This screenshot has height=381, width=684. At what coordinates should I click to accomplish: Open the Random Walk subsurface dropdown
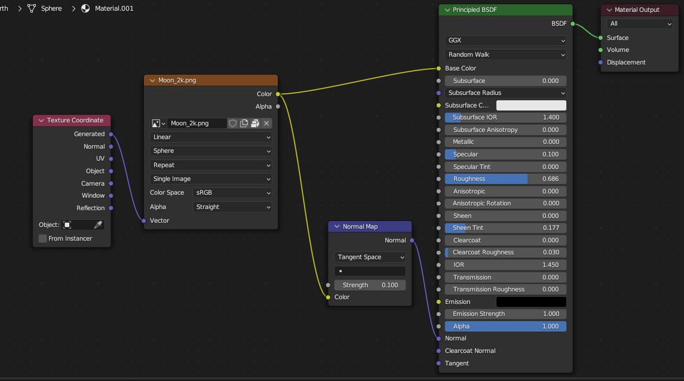[505, 54]
